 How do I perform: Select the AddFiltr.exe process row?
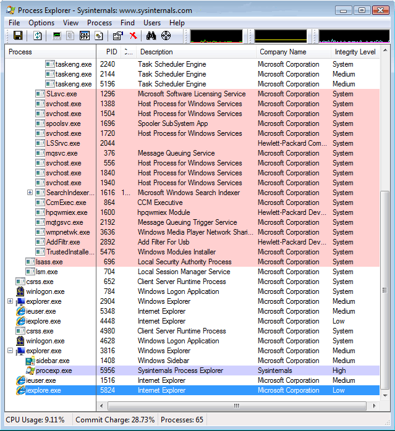point(192,242)
